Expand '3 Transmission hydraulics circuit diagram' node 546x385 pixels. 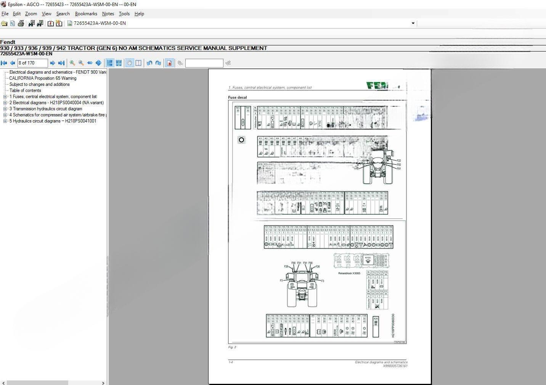(x=5, y=109)
